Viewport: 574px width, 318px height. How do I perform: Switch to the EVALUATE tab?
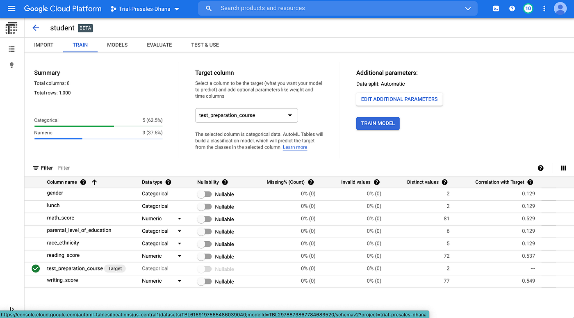click(159, 45)
